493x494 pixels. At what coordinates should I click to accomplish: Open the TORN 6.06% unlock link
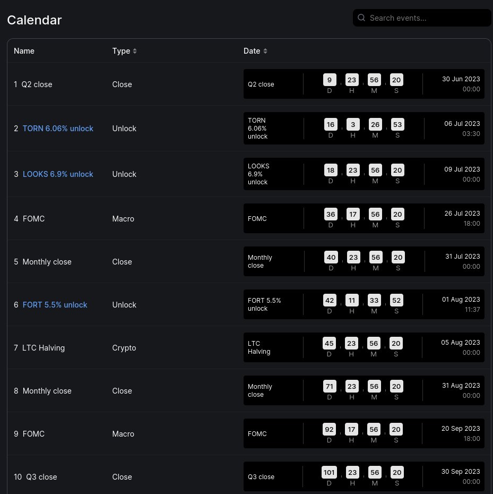(x=58, y=129)
